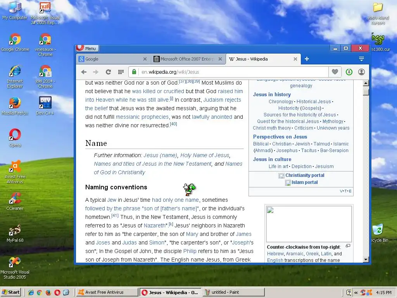Select Google Chrome desktop icon
397x298 pixels.
tap(15, 43)
